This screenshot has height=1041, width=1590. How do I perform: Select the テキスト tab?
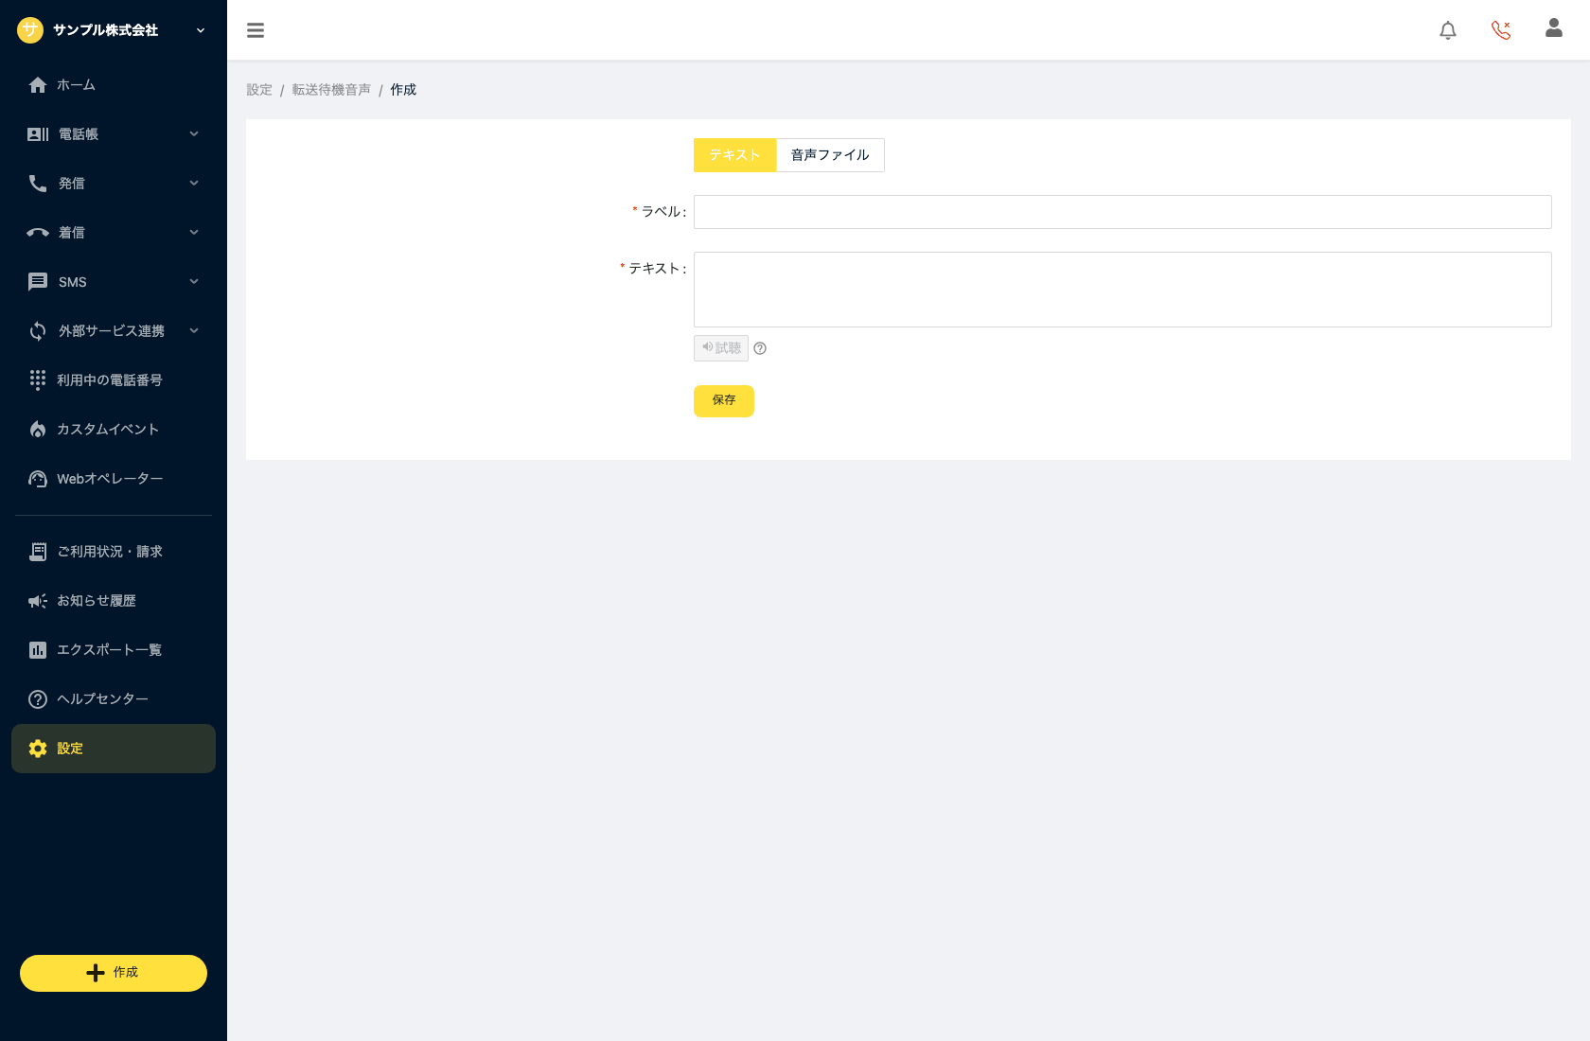(x=735, y=155)
